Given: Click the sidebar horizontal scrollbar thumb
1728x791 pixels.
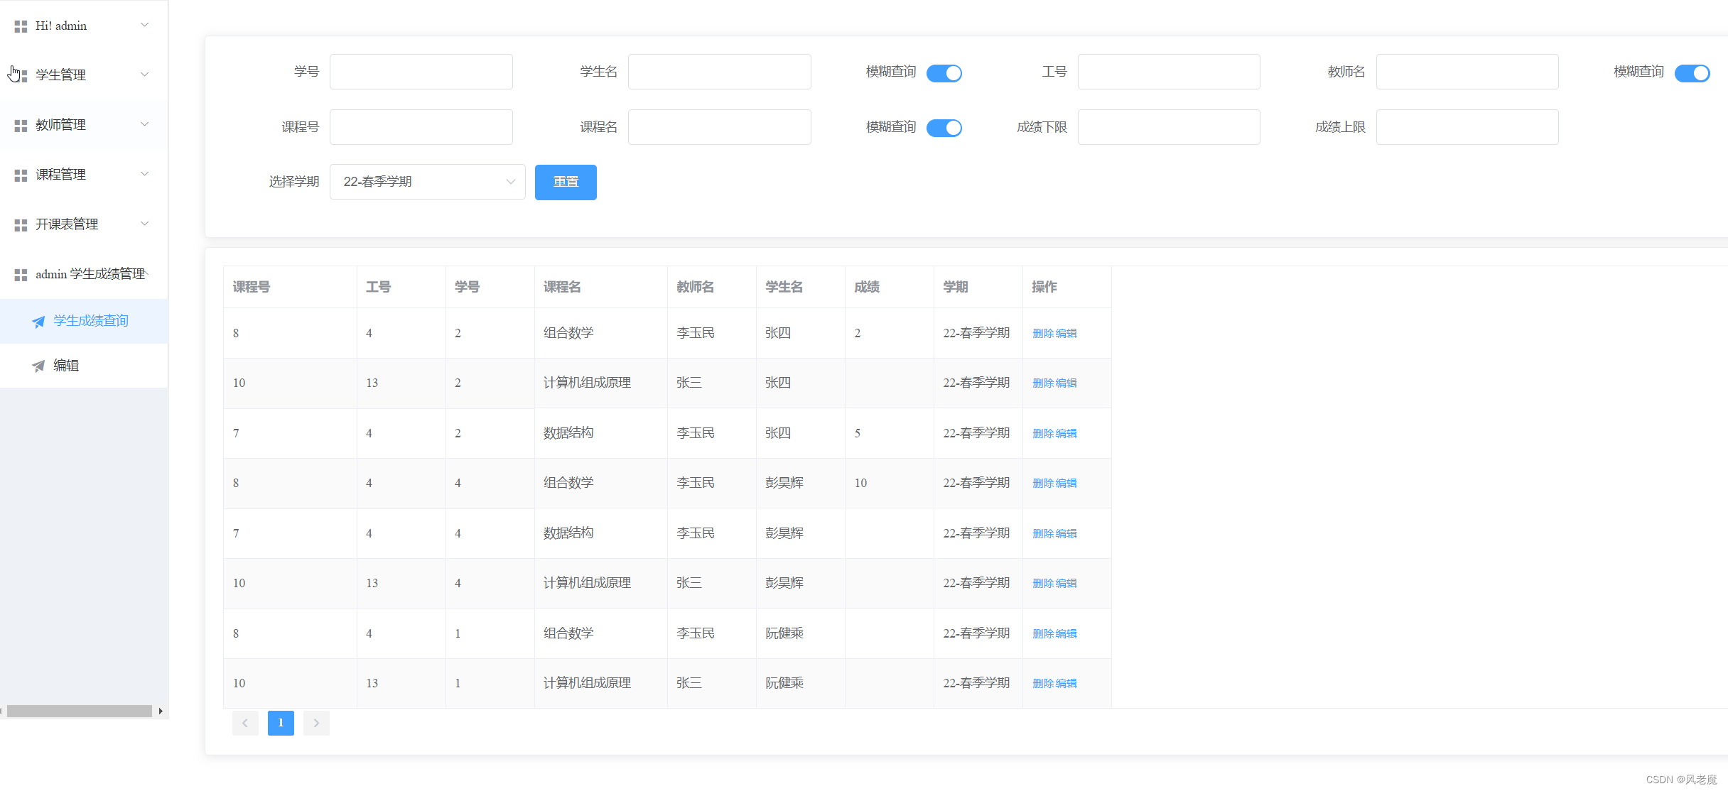Looking at the screenshot, I should [80, 711].
